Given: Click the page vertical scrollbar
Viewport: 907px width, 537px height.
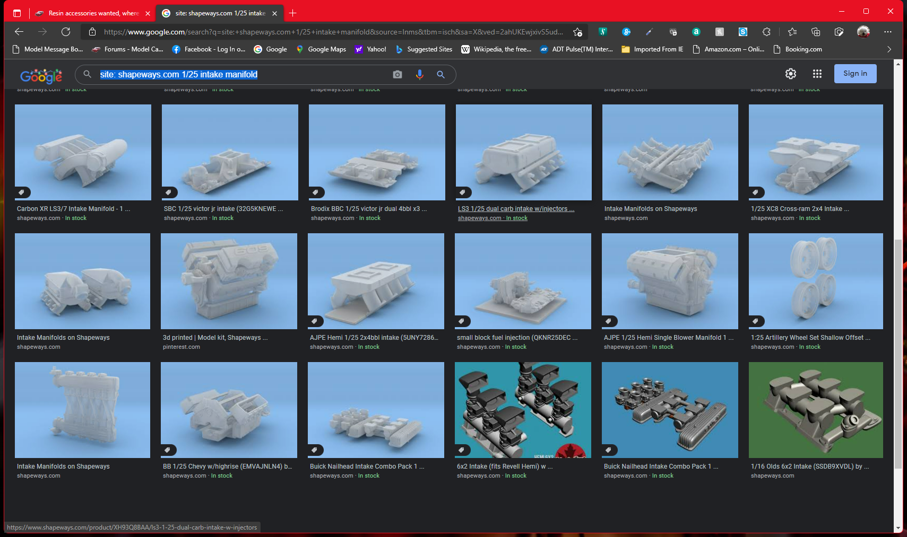Looking at the screenshot, I should (x=898, y=354).
